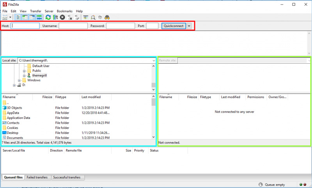Open the Bookmarks menu

pyautogui.click(x=65, y=11)
